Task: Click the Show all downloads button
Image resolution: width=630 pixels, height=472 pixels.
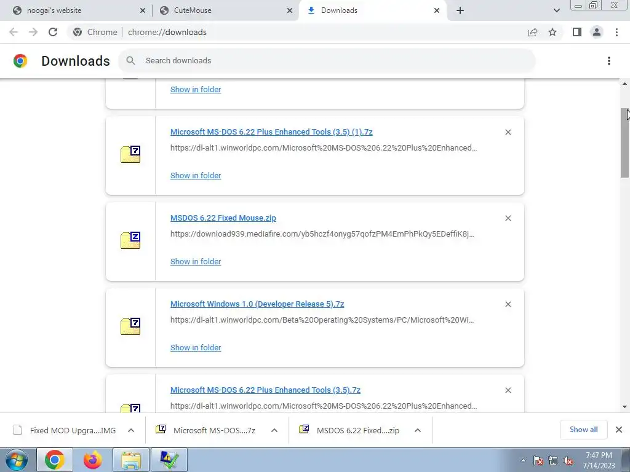Action: pyautogui.click(x=583, y=430)
